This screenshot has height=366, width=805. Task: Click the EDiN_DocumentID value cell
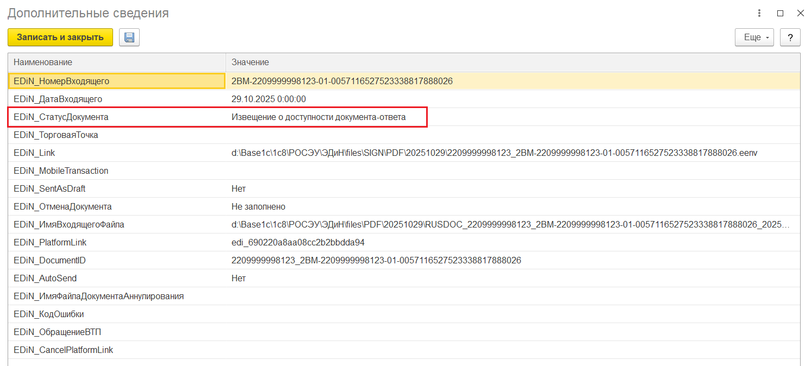tap(376, 261)
